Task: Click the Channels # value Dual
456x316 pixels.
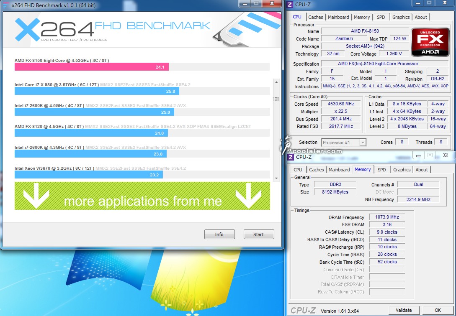Action: click(418, 185)
